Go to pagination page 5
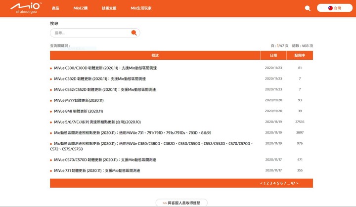Image resolution: width=356 pixels, height=207 pixels. [x=278, y=183]
